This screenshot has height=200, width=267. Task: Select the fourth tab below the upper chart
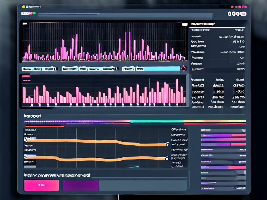(x=70, y=69)
